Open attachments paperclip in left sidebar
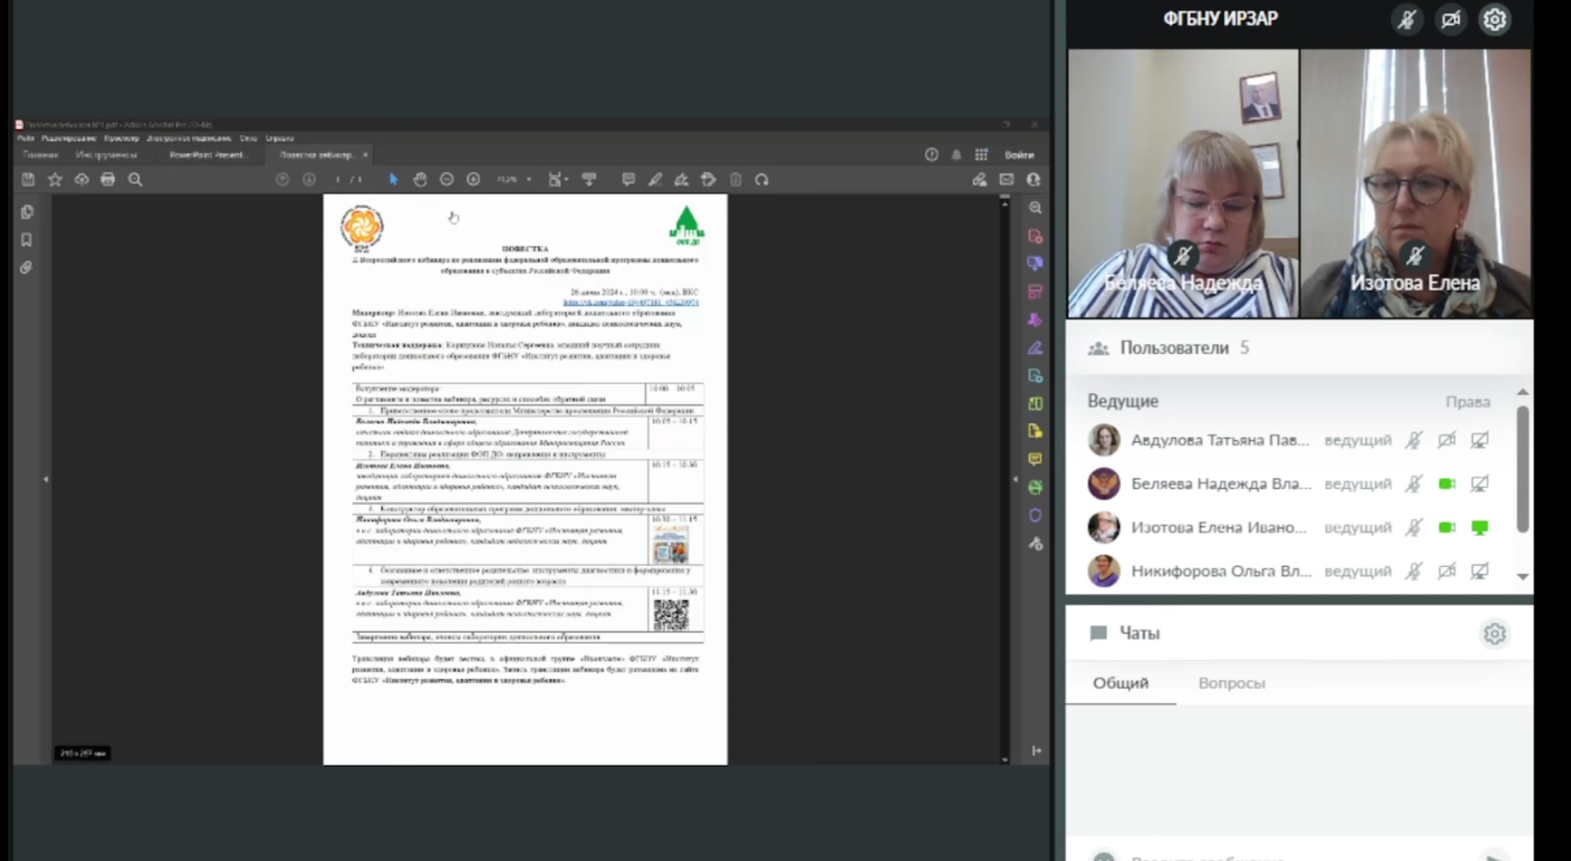Screen dimensions: 1571x861 click(26, 268)
